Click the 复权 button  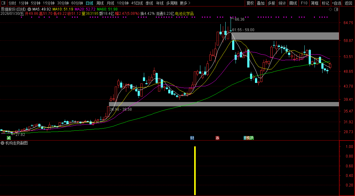[x=250, y=3]
